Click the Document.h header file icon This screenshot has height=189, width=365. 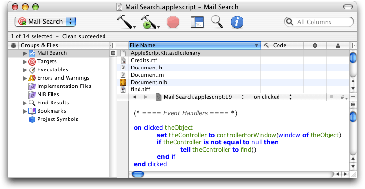point(123,68)
